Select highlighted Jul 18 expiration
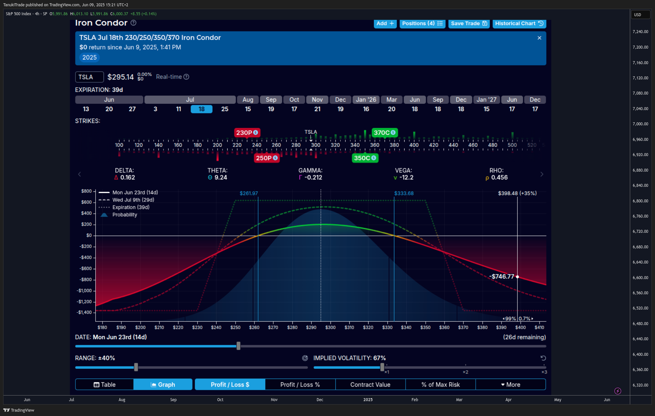The image size is (655, 416). [x=201, y=109]
